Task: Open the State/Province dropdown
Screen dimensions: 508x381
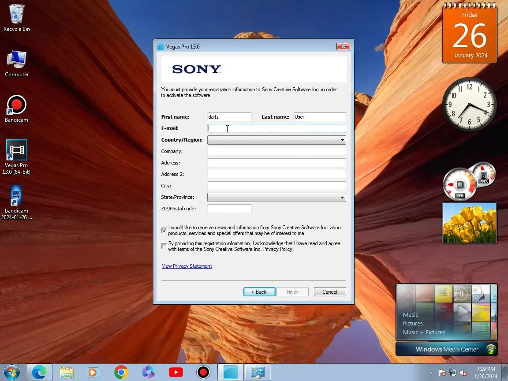Action: [276, 197]
